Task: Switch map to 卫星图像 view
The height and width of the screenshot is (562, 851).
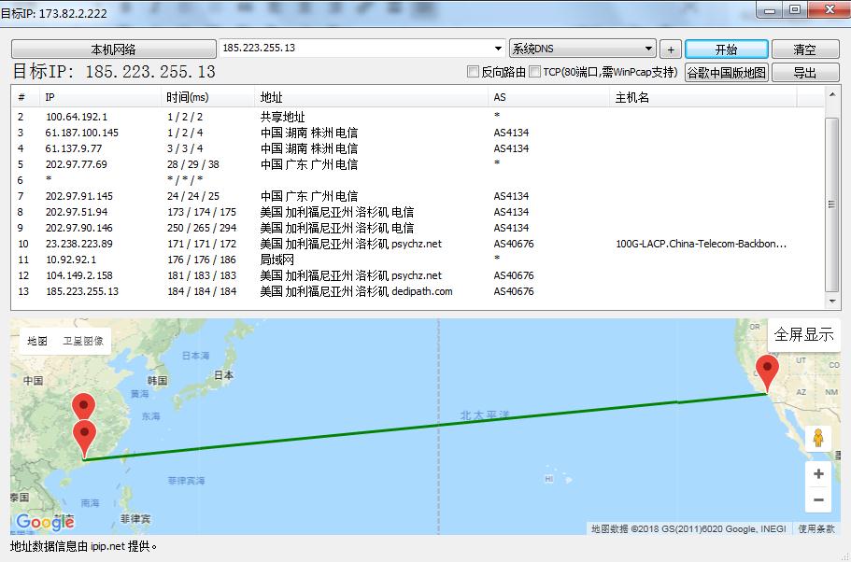Action: pos(83,342)
